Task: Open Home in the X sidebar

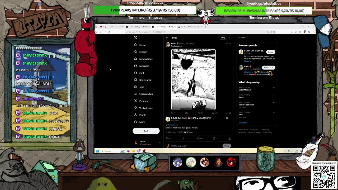Action: coord(140,45)
